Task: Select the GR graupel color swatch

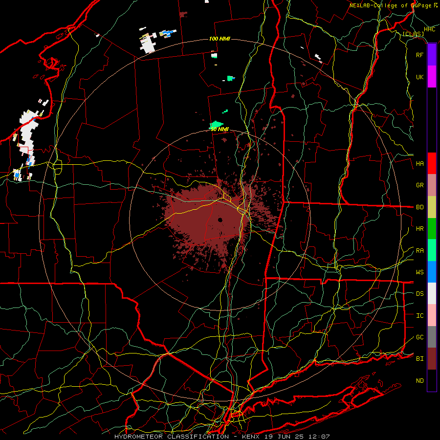Action: [x=432, y=185]
